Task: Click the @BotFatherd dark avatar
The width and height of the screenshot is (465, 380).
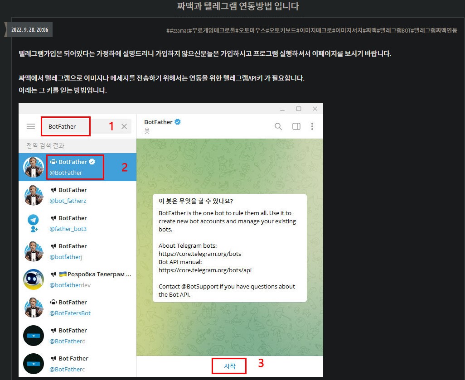Action: click(x=34, y=336)
